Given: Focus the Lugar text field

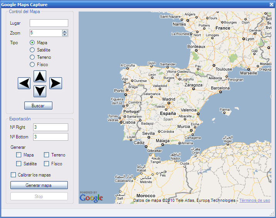Looking at the screenshot, I should pos(49,23).
